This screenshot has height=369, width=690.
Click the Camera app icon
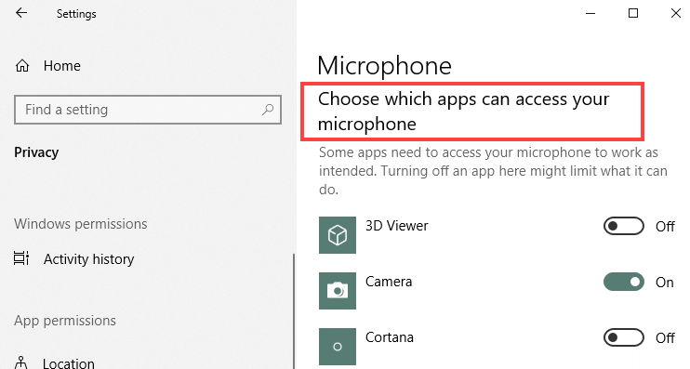tap(338, 291)
